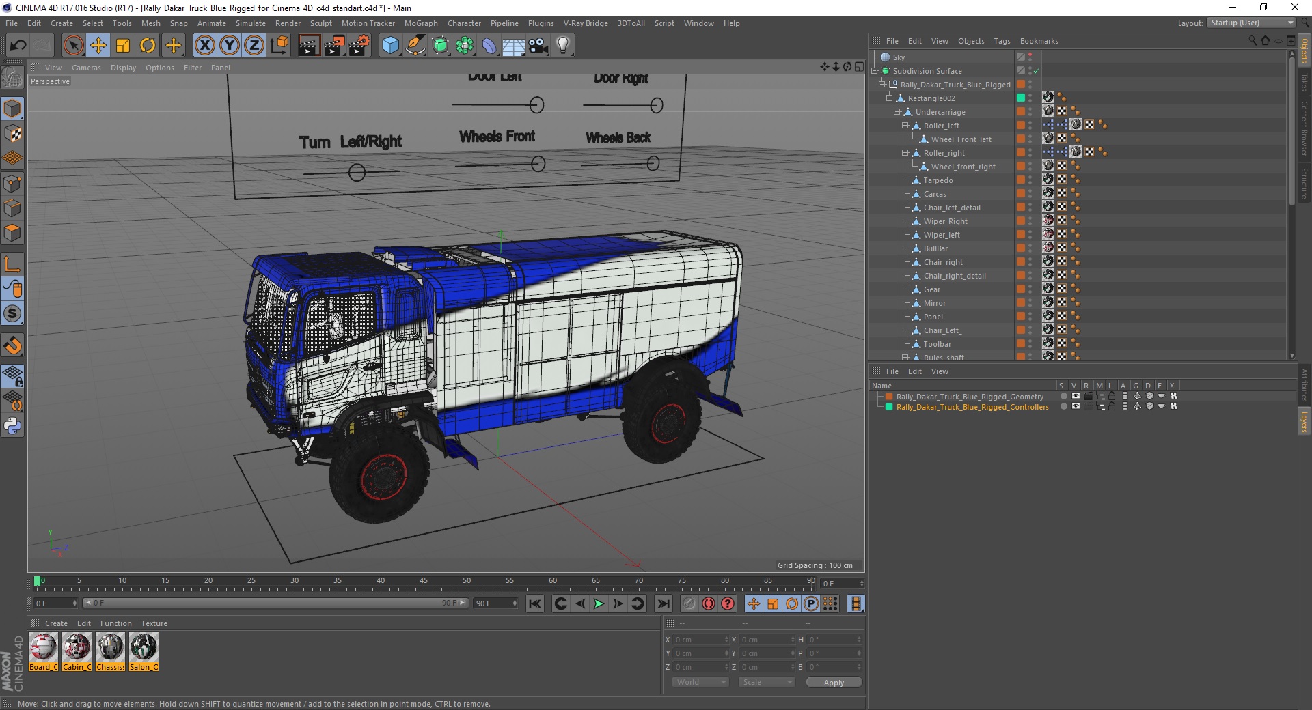Add a Cube primitive object
Image resolution: width=1312 pixels, height=710 pixels.
click(x=390, y=46)
